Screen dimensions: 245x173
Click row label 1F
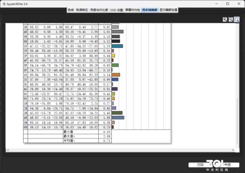26,46
